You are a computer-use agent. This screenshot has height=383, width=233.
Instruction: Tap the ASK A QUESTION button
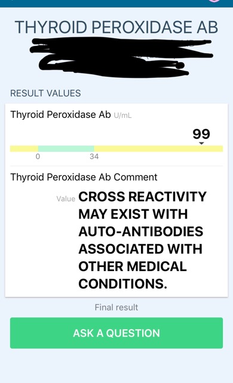point(116,333)
